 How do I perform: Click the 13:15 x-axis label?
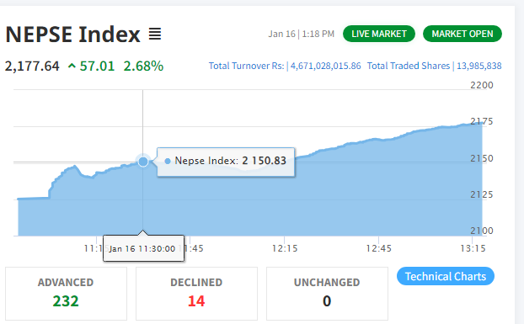[x=473, y=248]
